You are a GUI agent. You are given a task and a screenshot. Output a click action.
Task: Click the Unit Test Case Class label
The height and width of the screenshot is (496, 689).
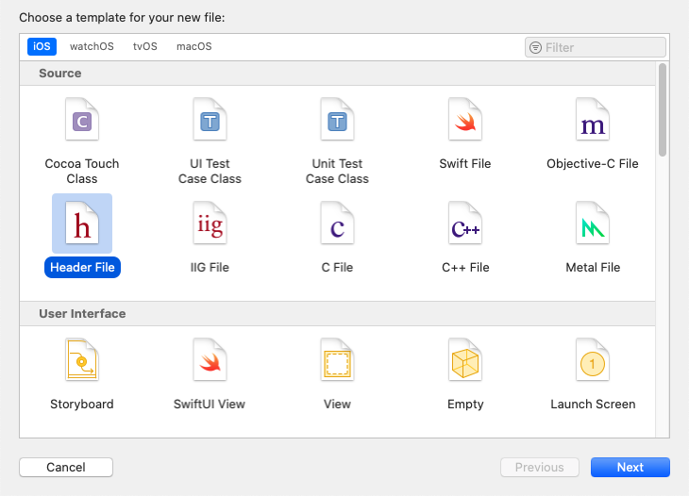pos(337,172)
